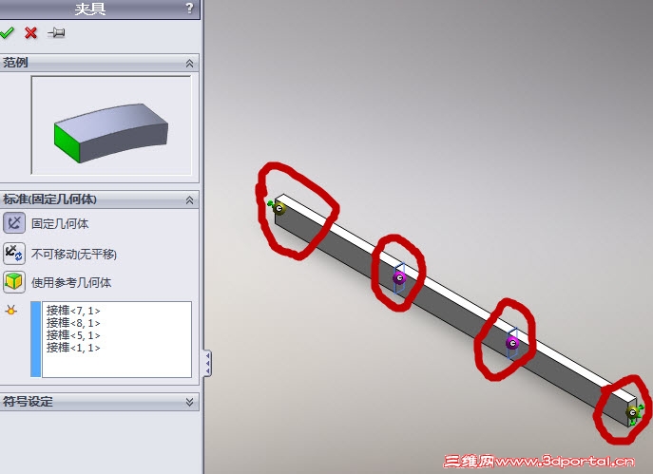
Task: Cancel fixture with the red X
Action: pos(30,32)
